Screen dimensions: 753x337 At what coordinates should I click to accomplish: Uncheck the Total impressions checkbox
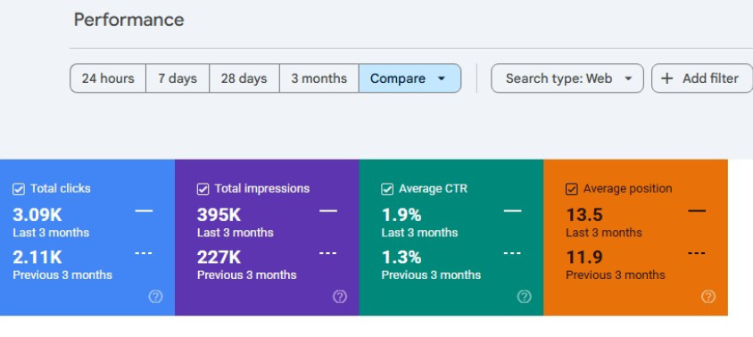203,189
